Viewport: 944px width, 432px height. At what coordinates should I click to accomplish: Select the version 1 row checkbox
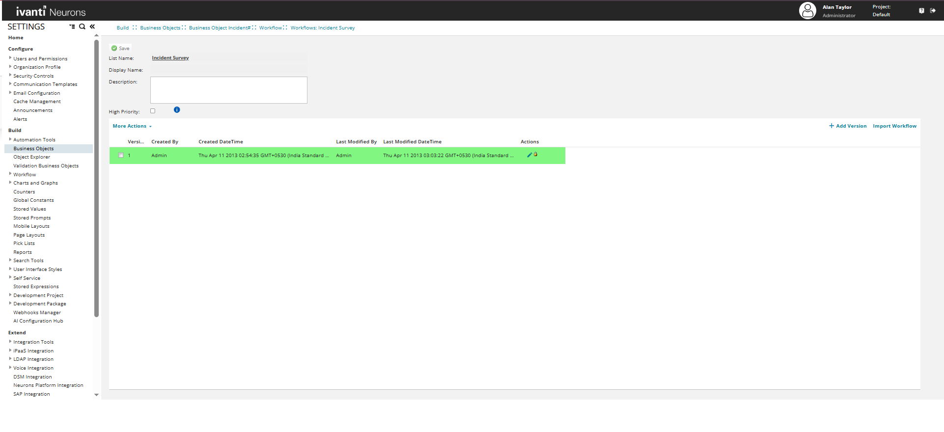tap(121, 156)
